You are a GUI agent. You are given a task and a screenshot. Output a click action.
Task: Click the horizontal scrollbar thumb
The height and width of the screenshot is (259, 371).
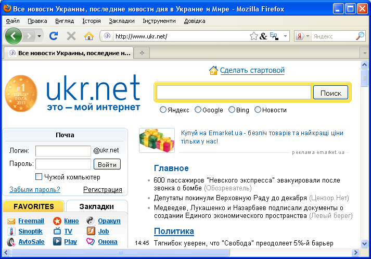tap(120, 252)
